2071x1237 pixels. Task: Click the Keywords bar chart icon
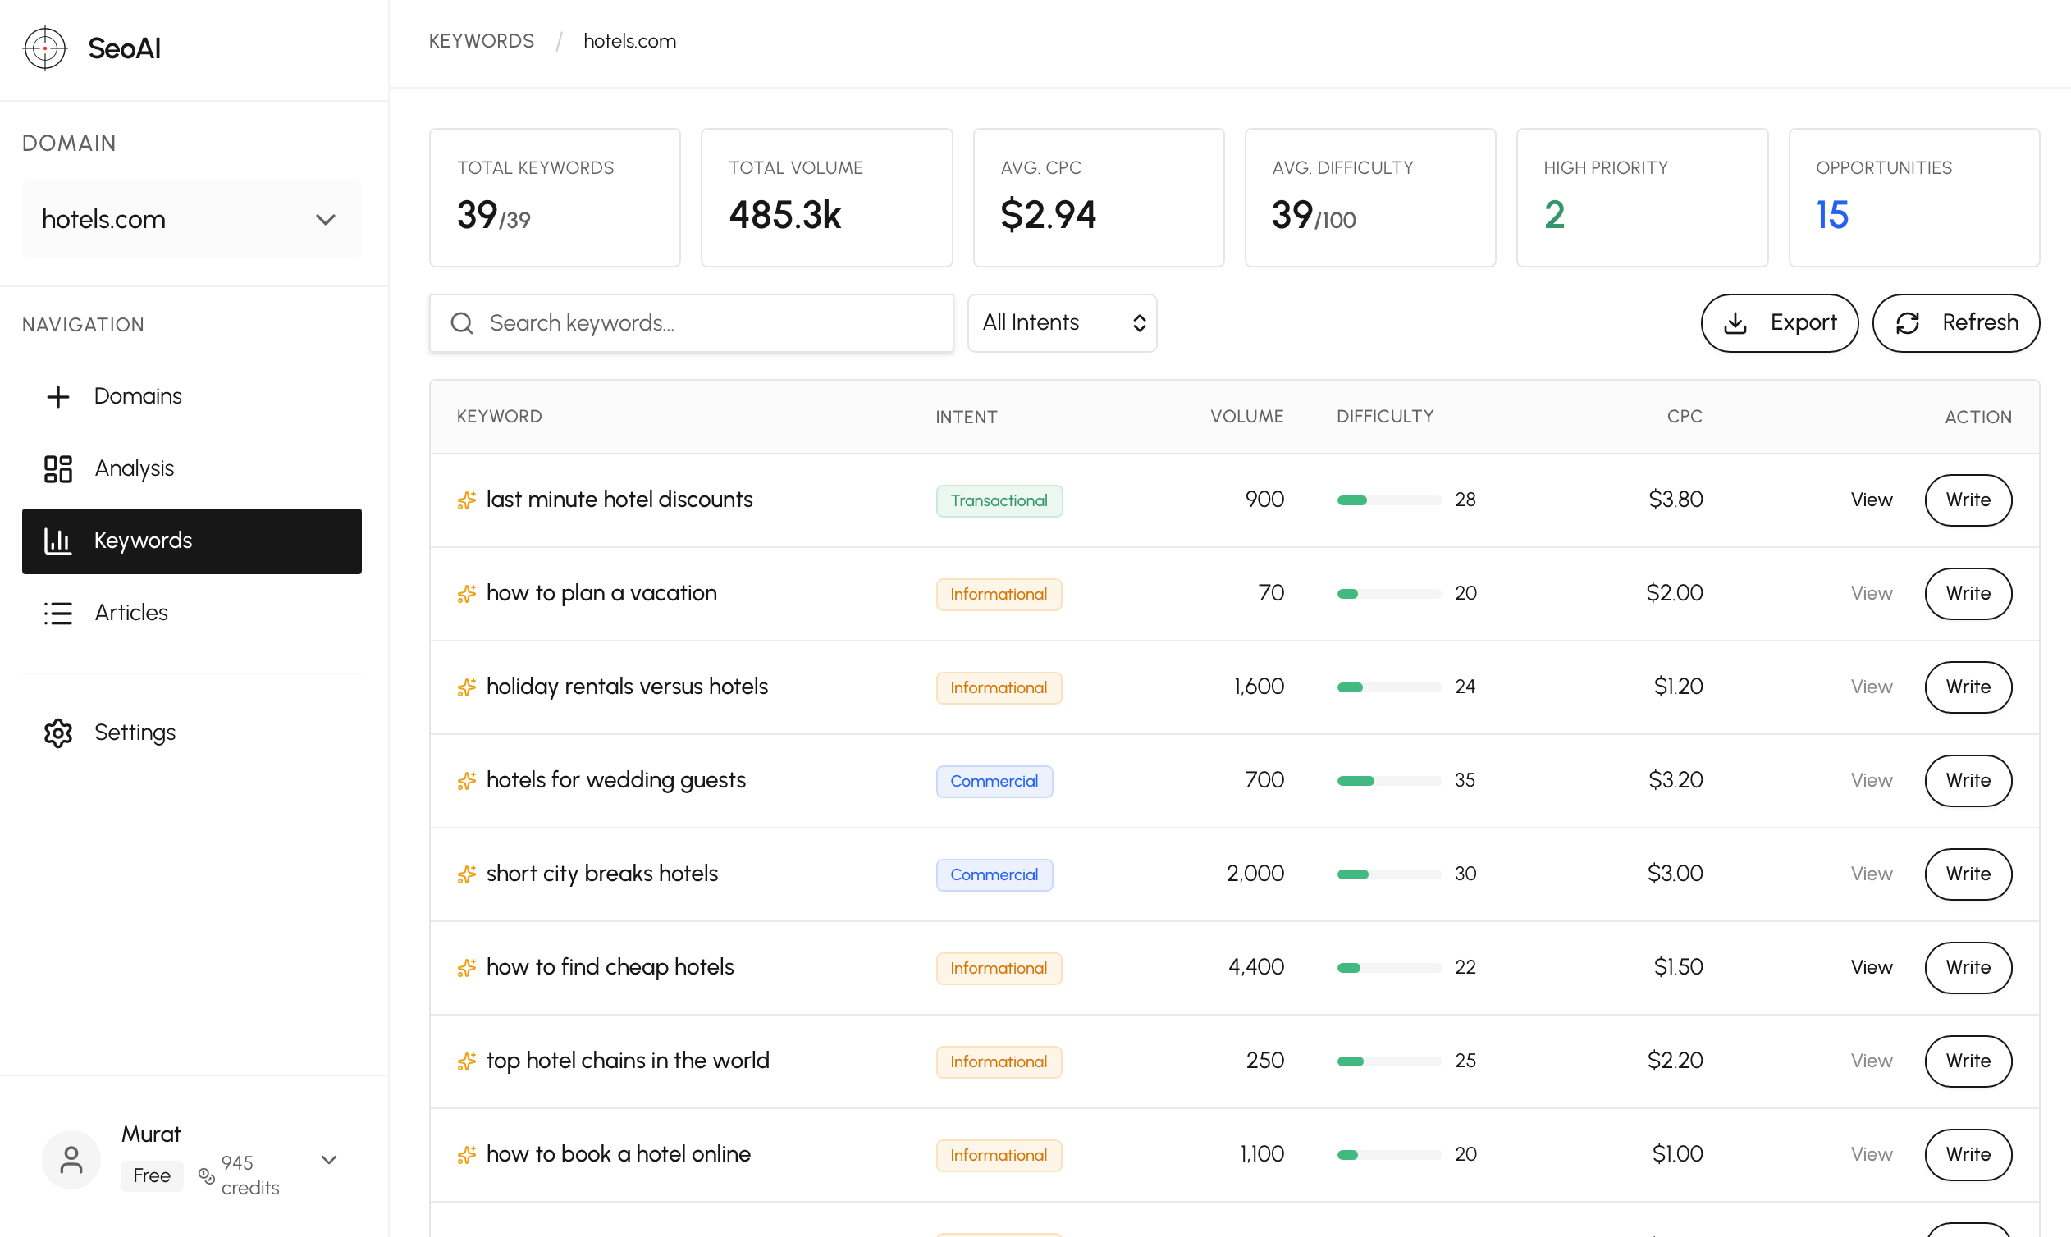click(57, 540)
